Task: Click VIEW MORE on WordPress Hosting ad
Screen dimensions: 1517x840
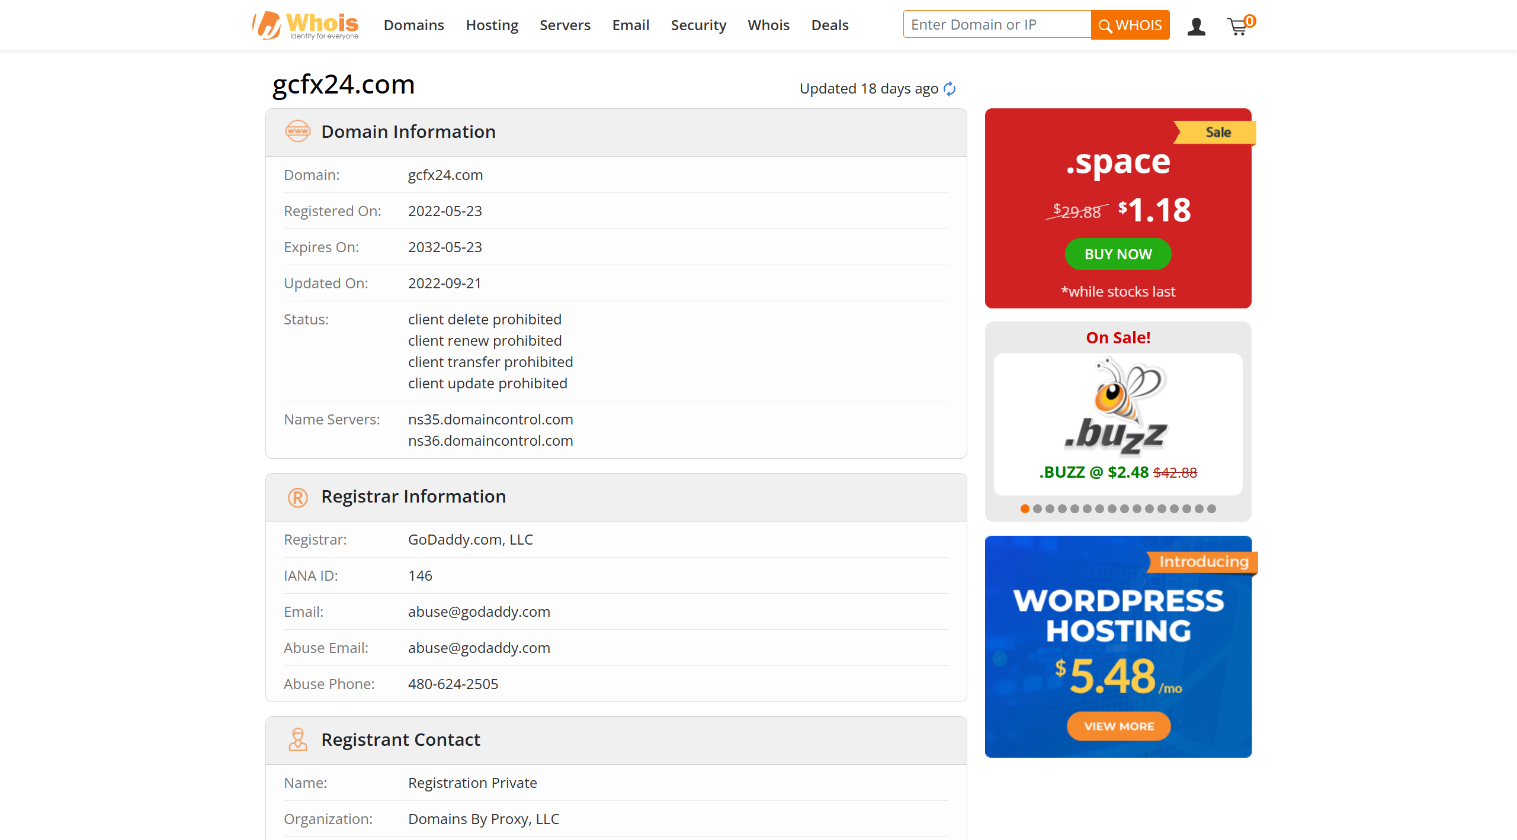Action: coord(1118,726)
